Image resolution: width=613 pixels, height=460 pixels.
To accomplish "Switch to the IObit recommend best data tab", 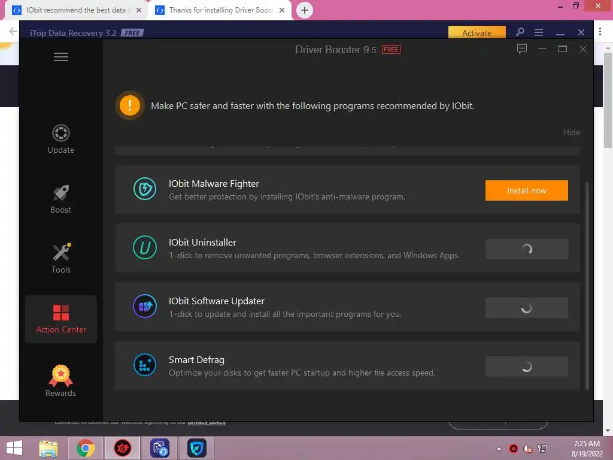I will (75, 10).
